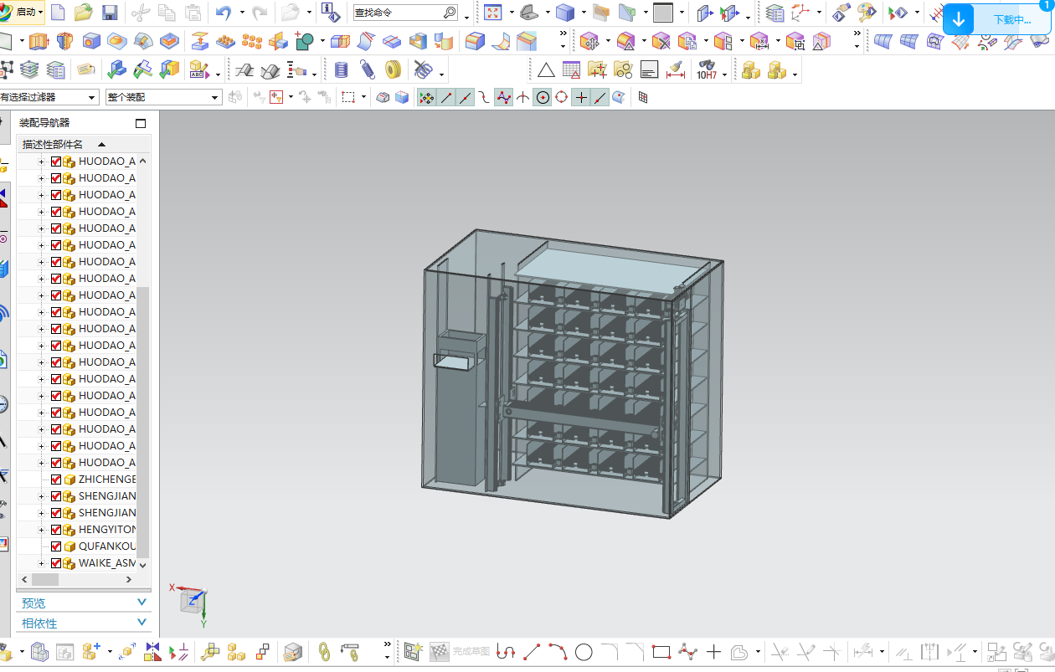Click the assembly constraints chain-link icon
The height and width of the screenshot is (672, 1055).
[324, 651]
